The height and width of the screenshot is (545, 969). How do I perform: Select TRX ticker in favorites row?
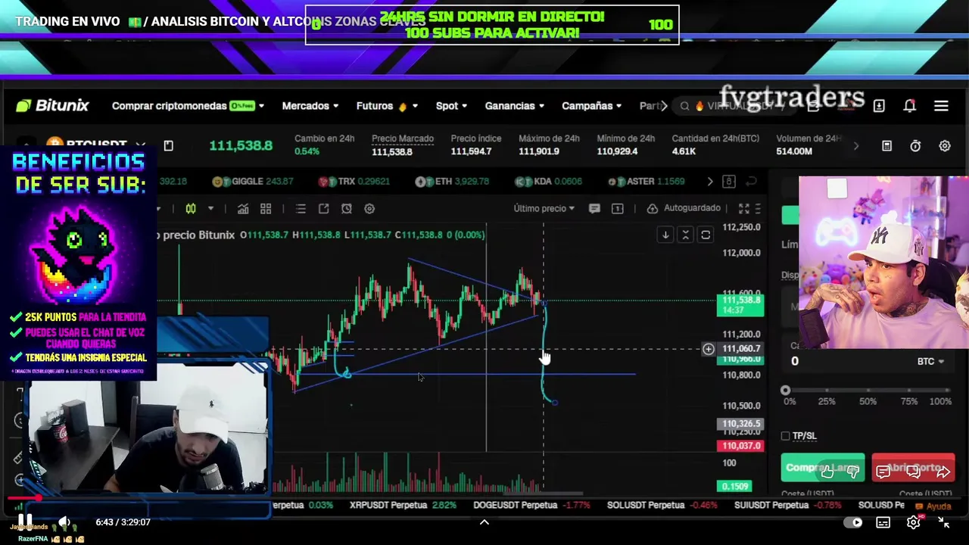click(x=354, y=182)
